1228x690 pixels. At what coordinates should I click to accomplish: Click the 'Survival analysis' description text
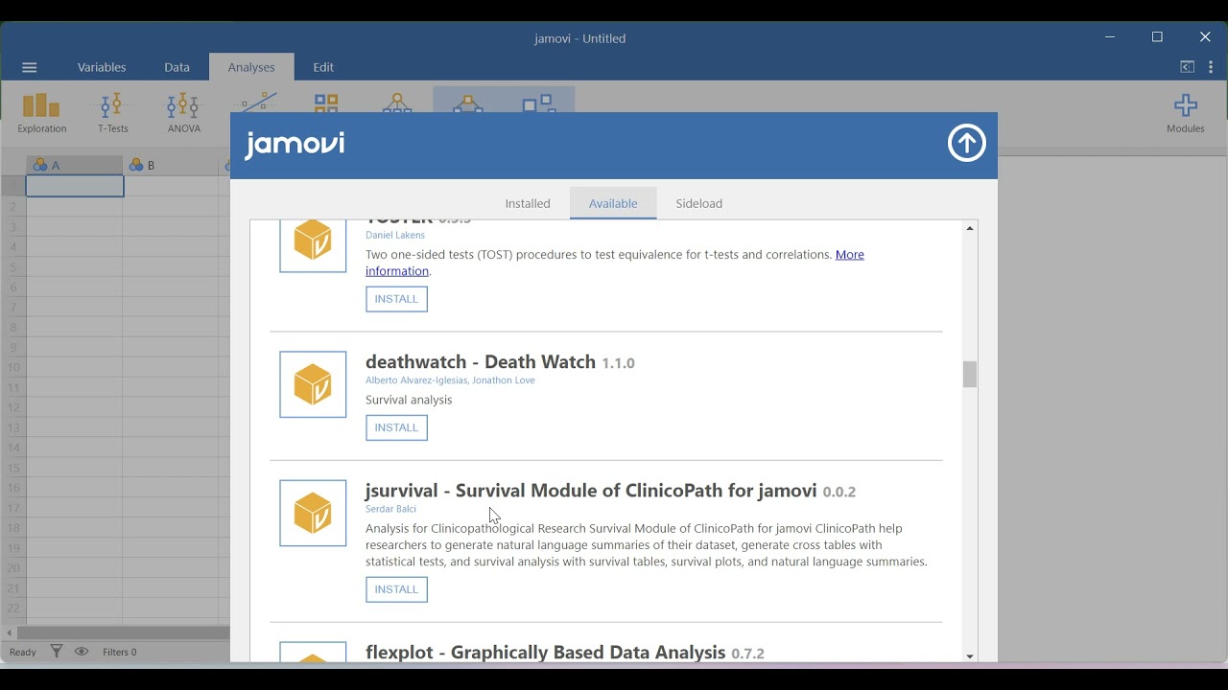click(x=409, y=400)
